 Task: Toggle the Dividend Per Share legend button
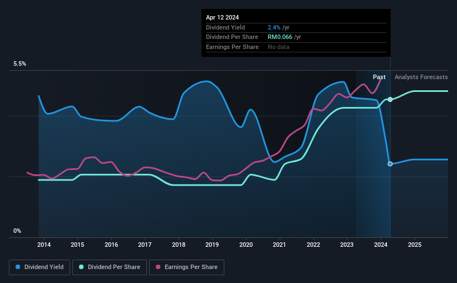point(110,267)
